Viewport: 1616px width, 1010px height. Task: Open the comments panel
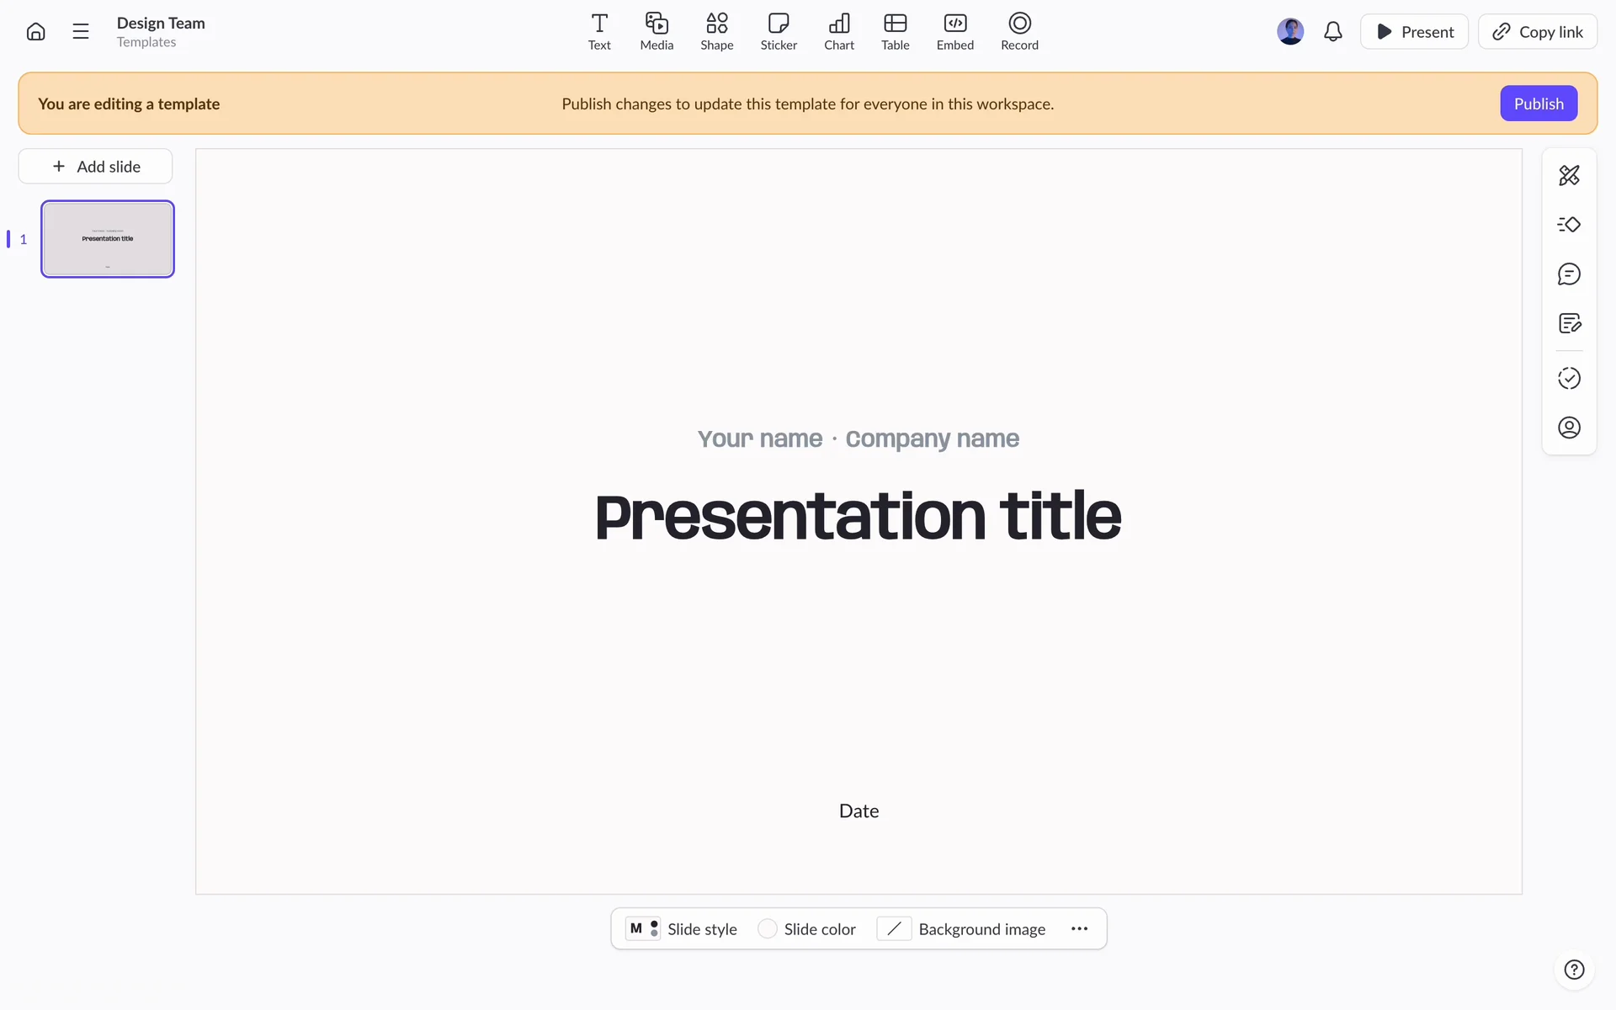pos(1569,274)
